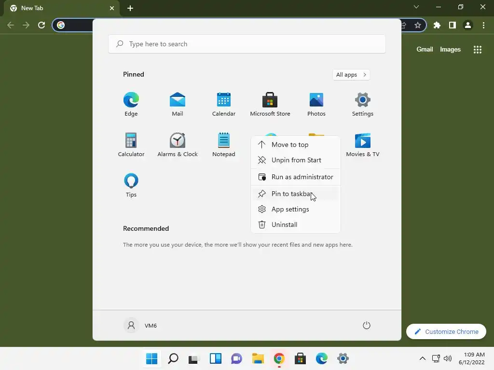Click Customize Chrome button
The image size is (494, 370).
pos(446,331)
